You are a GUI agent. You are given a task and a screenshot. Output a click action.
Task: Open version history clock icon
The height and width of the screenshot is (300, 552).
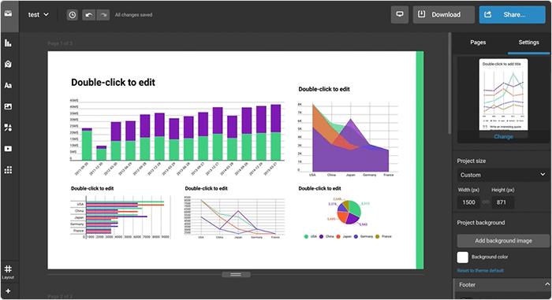click(73, 15)
